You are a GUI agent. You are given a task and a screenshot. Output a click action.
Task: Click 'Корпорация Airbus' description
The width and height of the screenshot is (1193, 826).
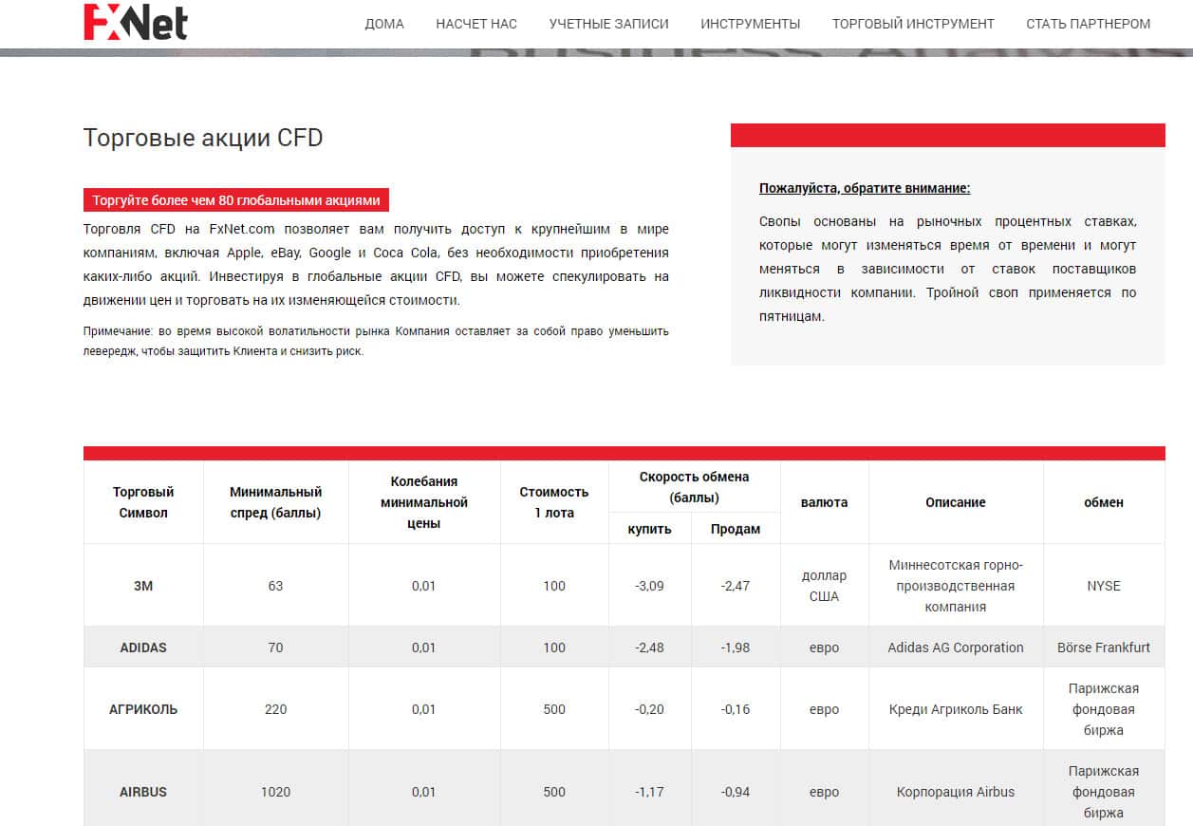click(956, 792)
